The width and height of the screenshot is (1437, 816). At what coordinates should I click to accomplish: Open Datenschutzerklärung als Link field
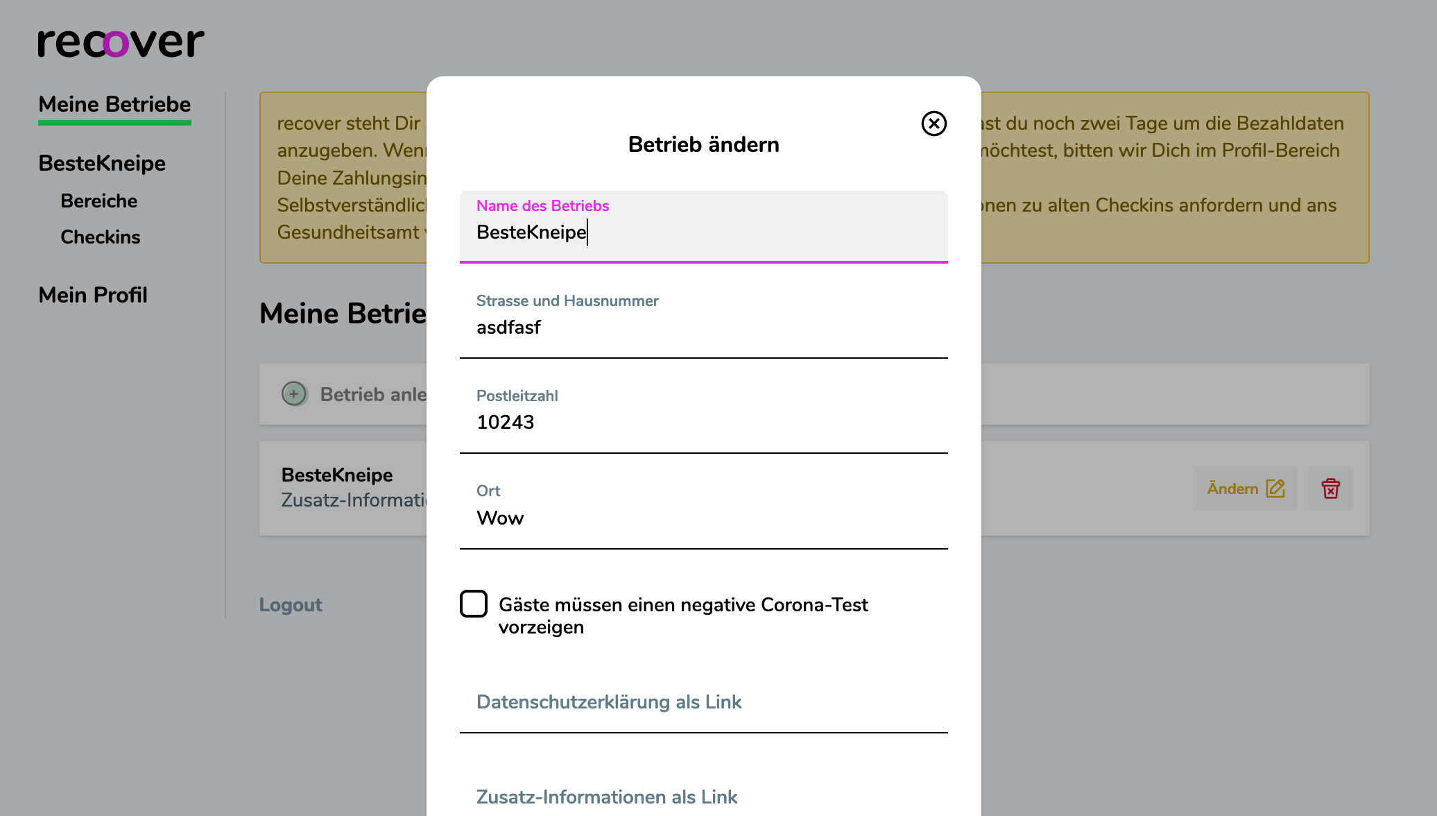608,702
